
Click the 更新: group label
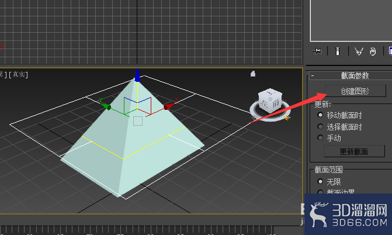click(x=322, y=104)
